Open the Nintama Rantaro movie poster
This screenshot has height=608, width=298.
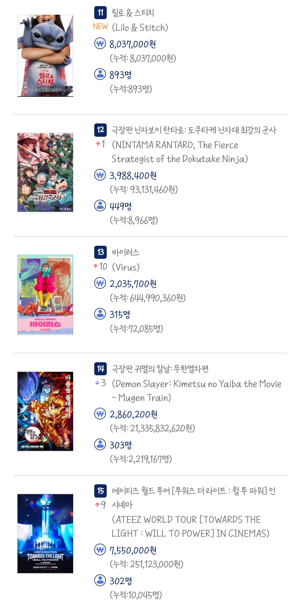pos(45,173)
